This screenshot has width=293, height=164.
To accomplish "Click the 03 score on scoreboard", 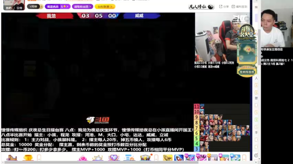I will click(85, 16).
